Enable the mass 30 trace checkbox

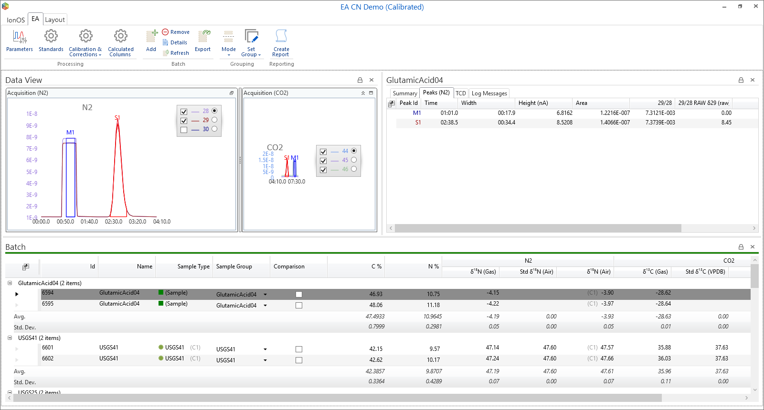pyautogui.click(x=184, y=130)
